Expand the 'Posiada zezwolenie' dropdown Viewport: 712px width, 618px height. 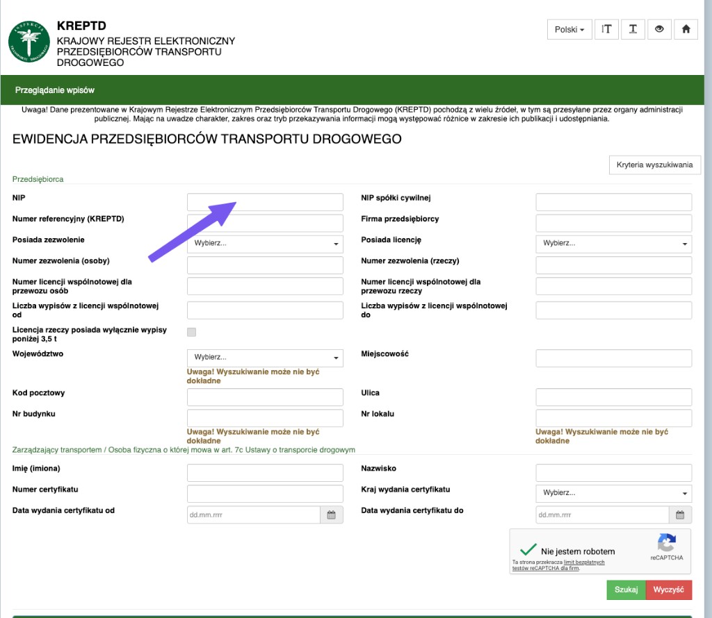[265, 244]
